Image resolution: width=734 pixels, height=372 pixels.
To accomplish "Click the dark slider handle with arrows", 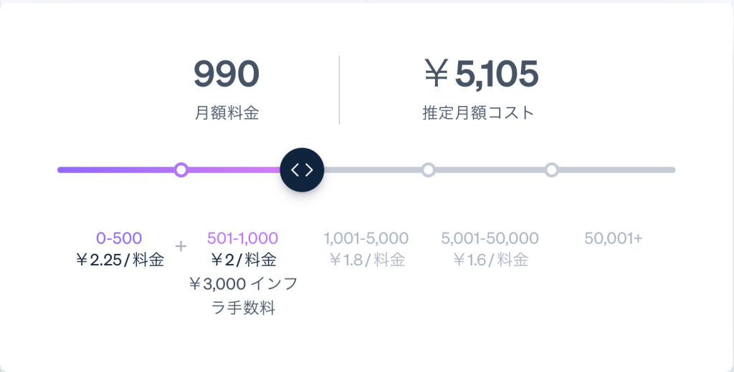I will click(x=302, y=170).
